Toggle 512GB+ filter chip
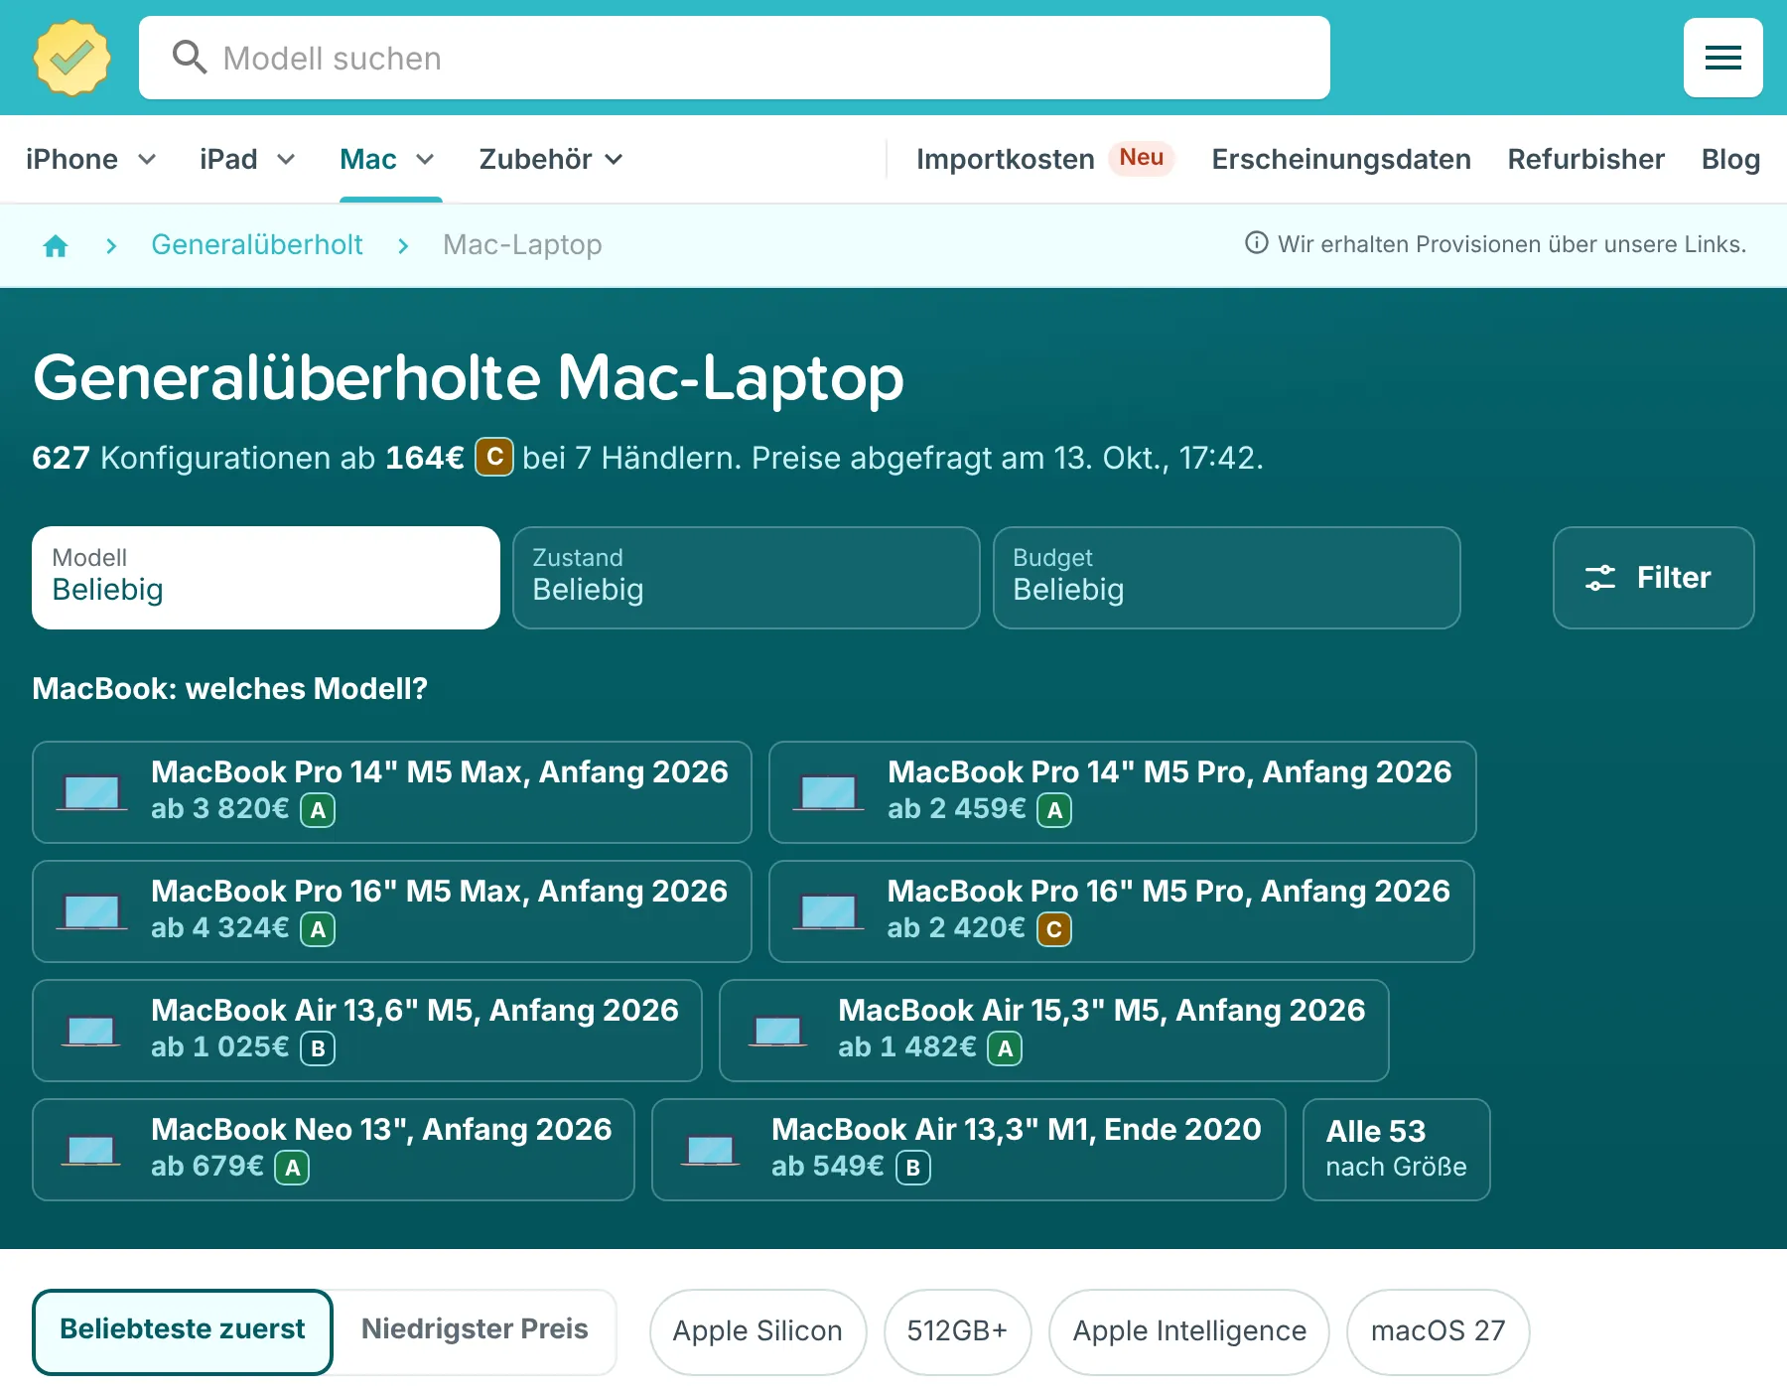The height and width of the screenshot is (1390, 1787). [957, 1331]
